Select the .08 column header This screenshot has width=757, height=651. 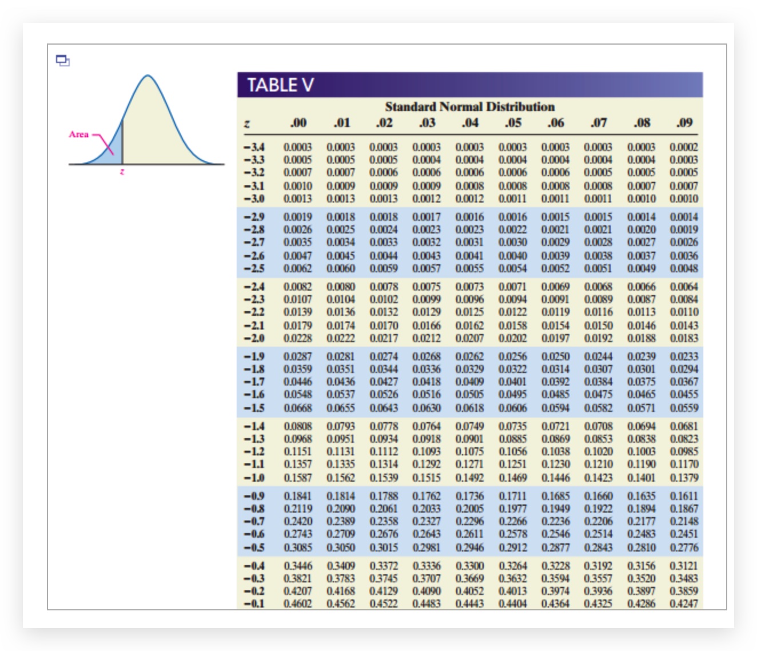pyautogui.click(x=641, y=122)
